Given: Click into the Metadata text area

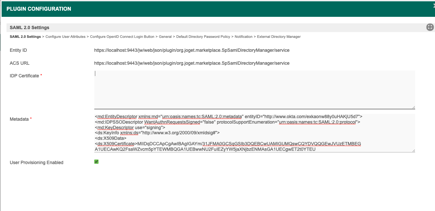Looking at the screenshot, I should (x=255, y=133).
